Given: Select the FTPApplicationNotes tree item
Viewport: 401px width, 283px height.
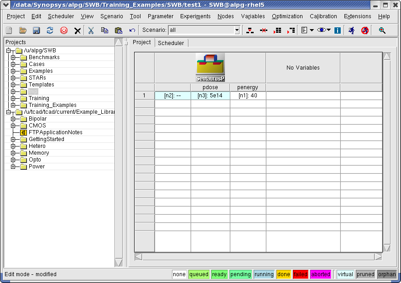Looking at the screenshot, I should click(x=55, y=132).
